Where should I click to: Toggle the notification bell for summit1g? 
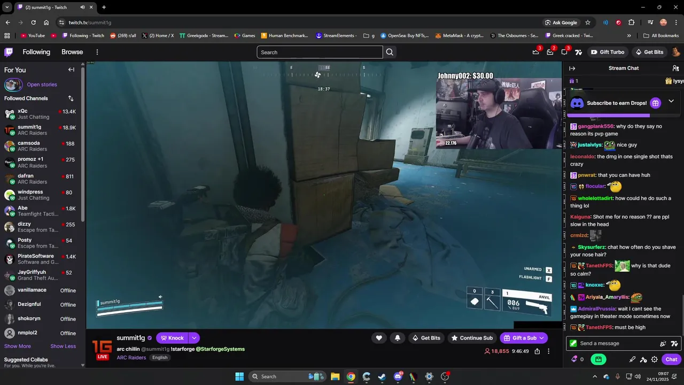(397, 338)
